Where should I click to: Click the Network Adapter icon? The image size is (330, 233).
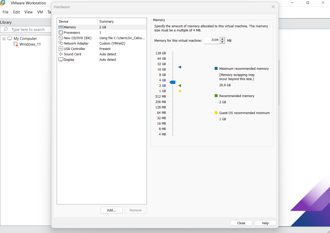click(x=61, y=43)
